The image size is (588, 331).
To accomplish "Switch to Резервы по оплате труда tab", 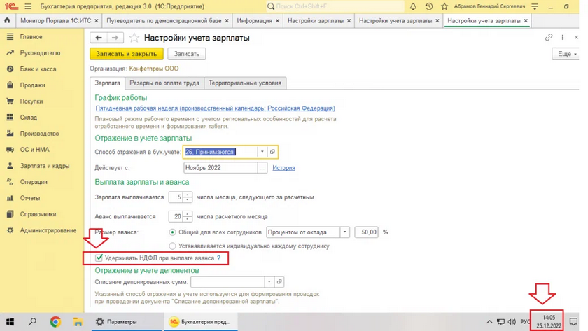I will coord(164,83).
